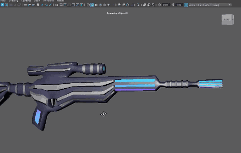This screenshot has height=153, width=241.
Task: Click the Lock Camera icon
Action: pos(7,5)
